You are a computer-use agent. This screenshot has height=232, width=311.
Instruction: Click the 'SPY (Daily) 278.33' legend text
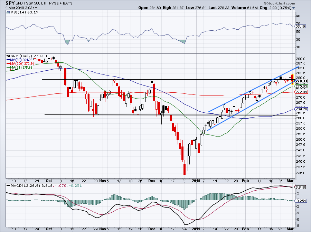pos(29,56)
